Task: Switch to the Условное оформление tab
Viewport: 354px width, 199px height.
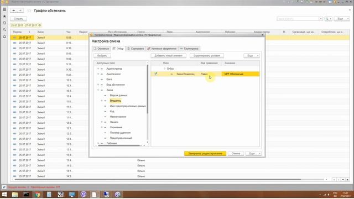Action: [x=162, y=49]
